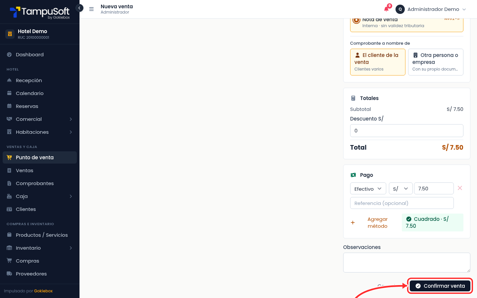Click the Gokiebox link in footer

coord(43,291)
